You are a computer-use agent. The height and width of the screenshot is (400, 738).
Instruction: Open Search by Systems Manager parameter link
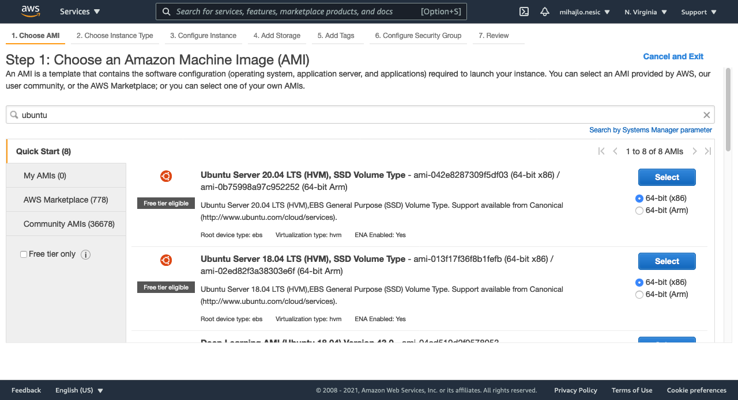(650, 130)
